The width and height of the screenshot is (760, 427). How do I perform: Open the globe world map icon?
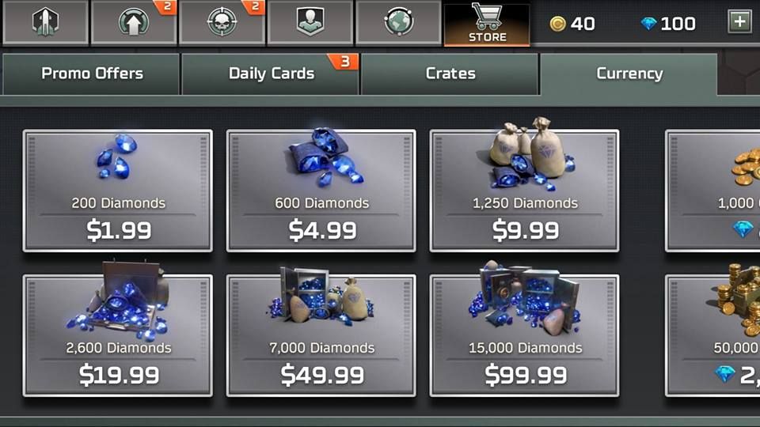(x=398, y=22)
